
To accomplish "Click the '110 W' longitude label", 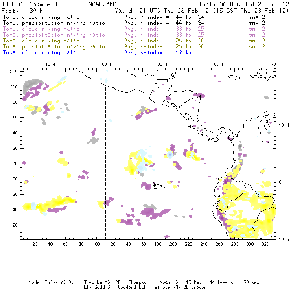I will pyautogui.click(x=49, y=64).
